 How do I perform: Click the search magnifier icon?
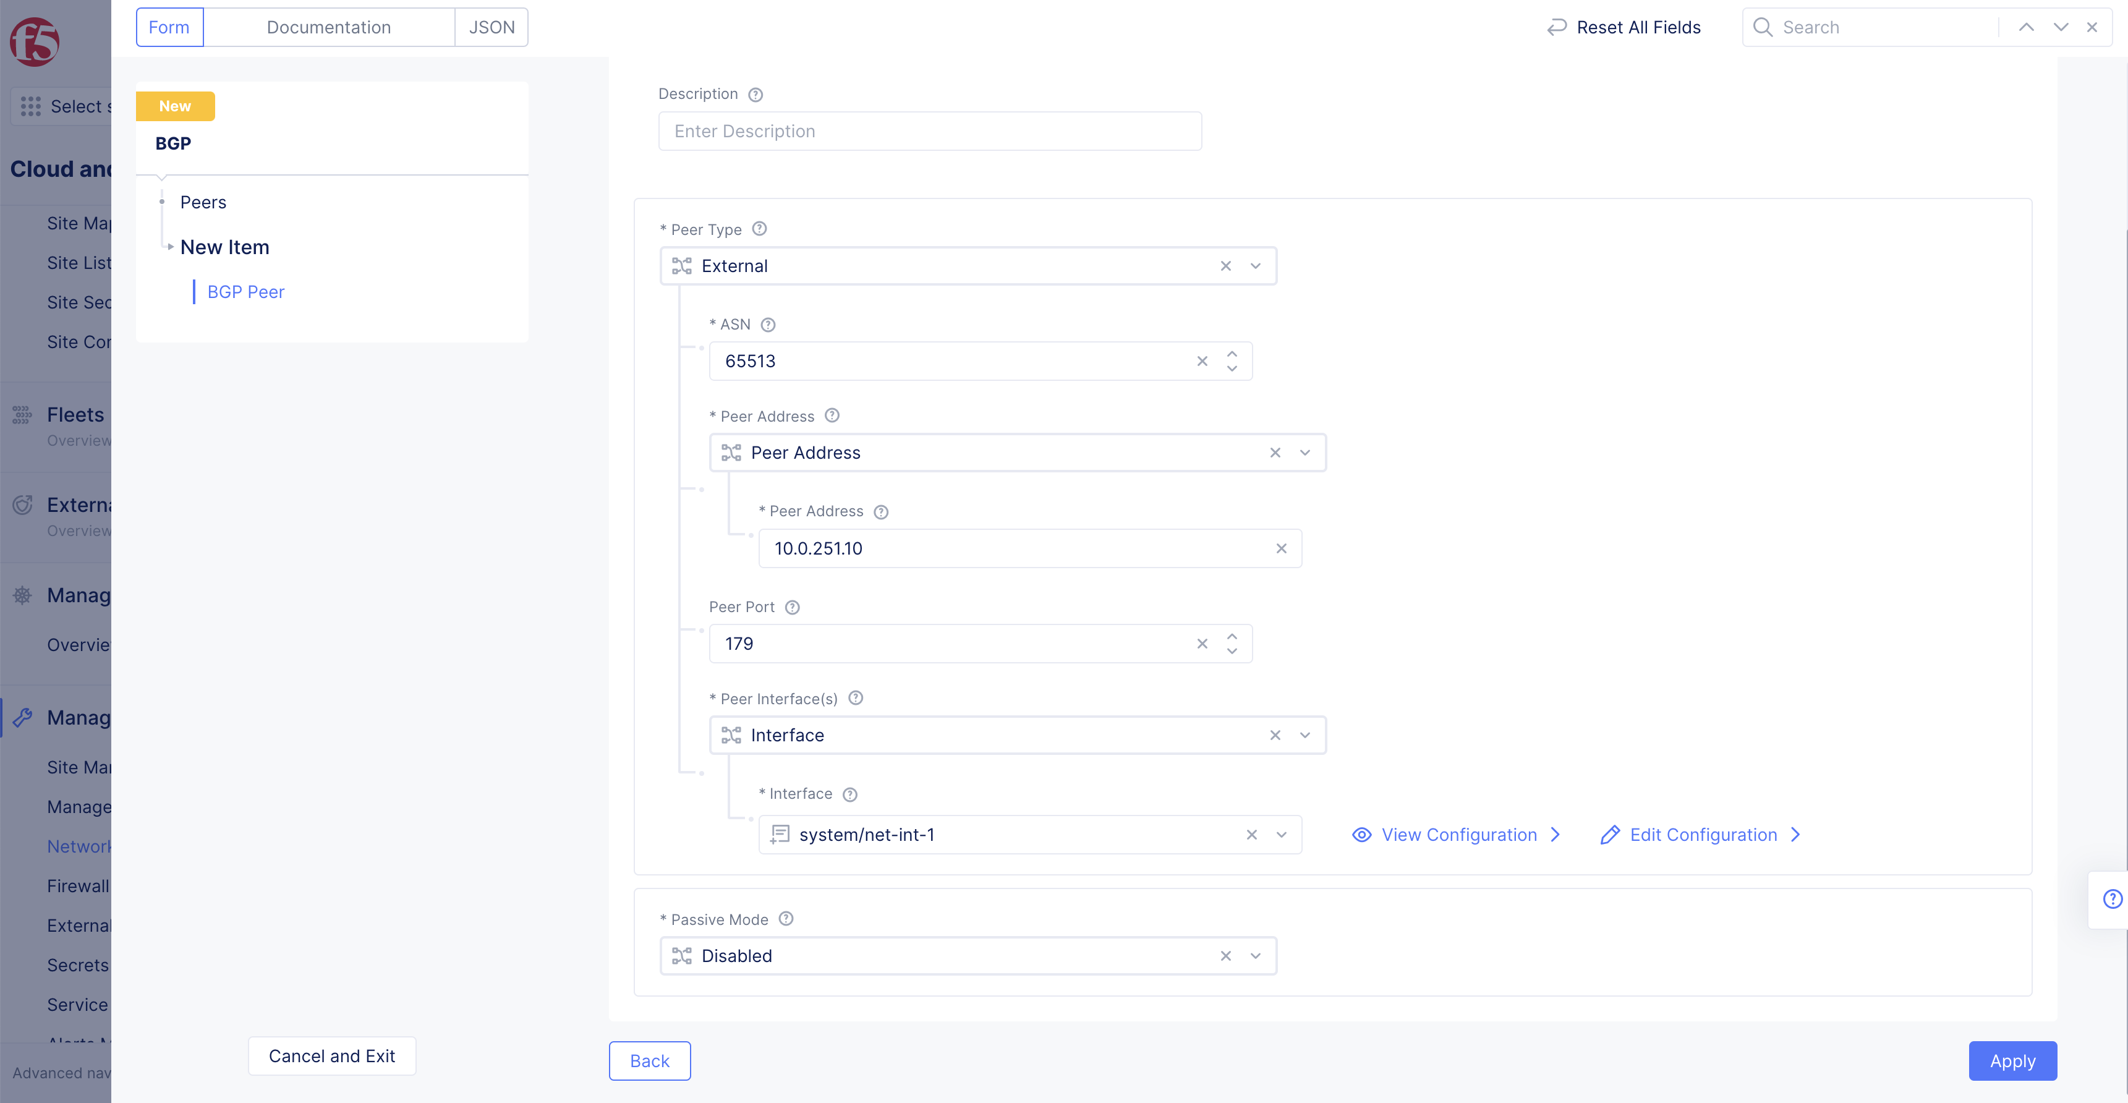(x=1762, y=27)
